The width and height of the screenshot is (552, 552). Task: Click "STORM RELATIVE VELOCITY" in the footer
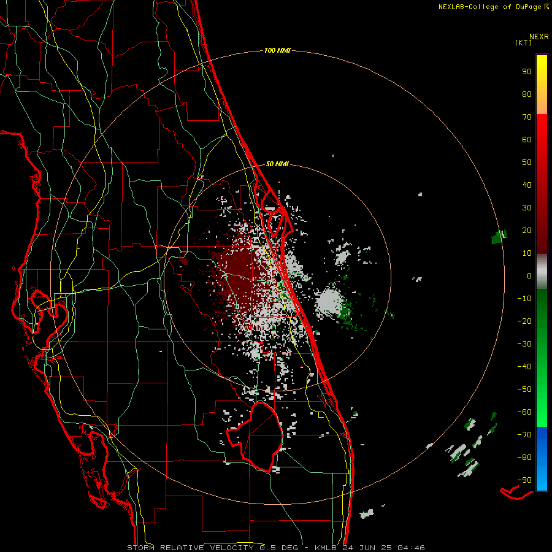(x=192, y=548)
